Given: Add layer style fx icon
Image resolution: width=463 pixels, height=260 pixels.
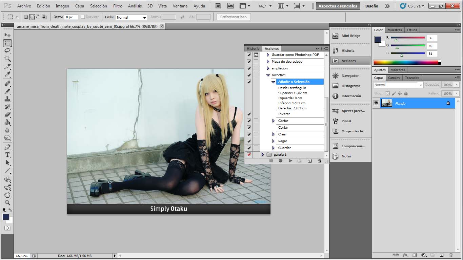Looking at the screenshot, I should coord(405,255).
